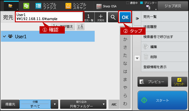The width and height of the screenshot is (189, 111).
Task: Select 検索番号で呼び出す
Action: point(165,37)
